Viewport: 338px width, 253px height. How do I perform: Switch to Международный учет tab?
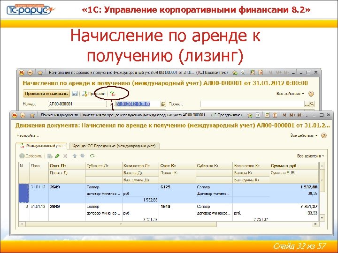click(x=42, y=146)
